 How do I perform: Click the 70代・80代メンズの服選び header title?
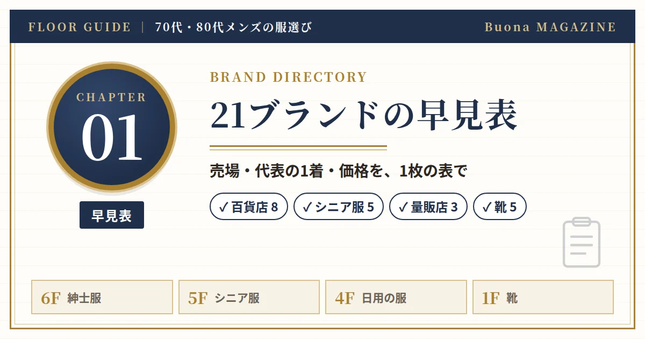coord(233,27)
